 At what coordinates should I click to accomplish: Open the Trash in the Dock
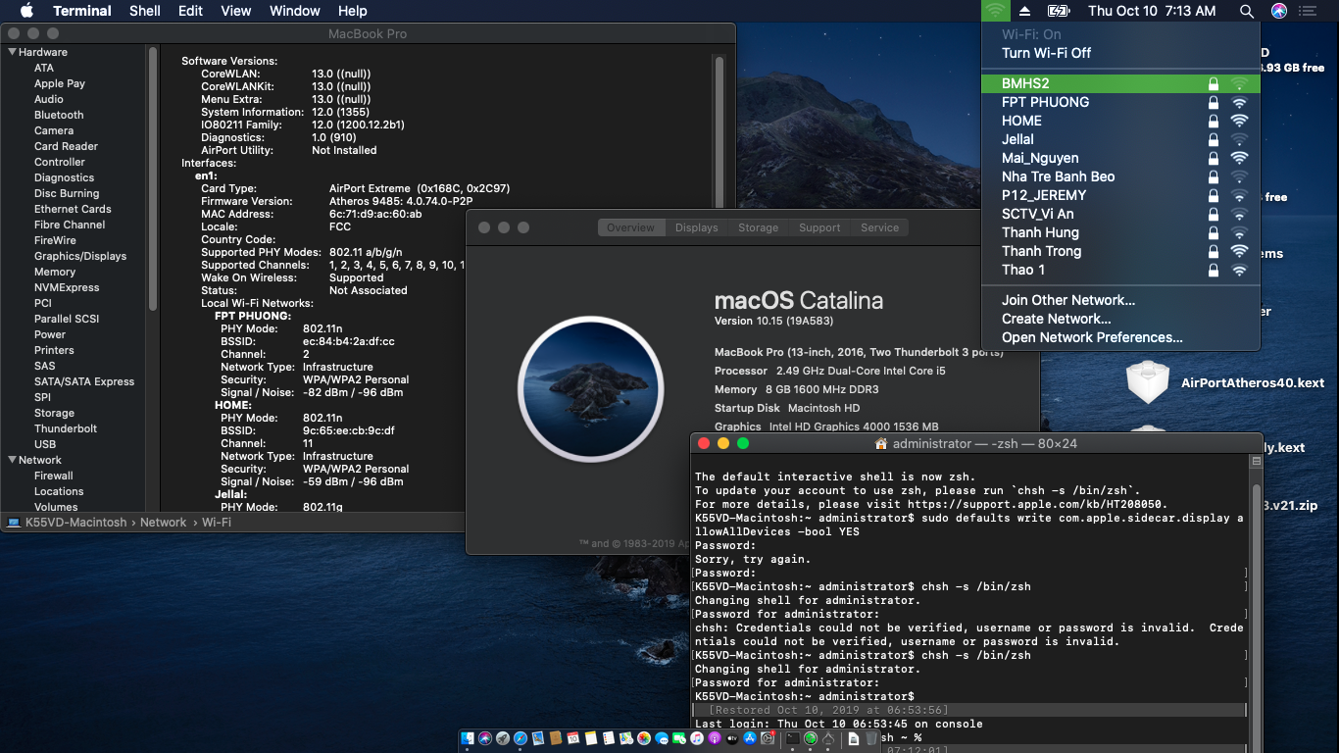click(x=871, y=738)
